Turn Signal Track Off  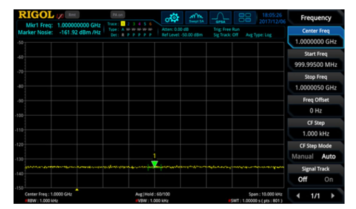(x=303, y=179)
